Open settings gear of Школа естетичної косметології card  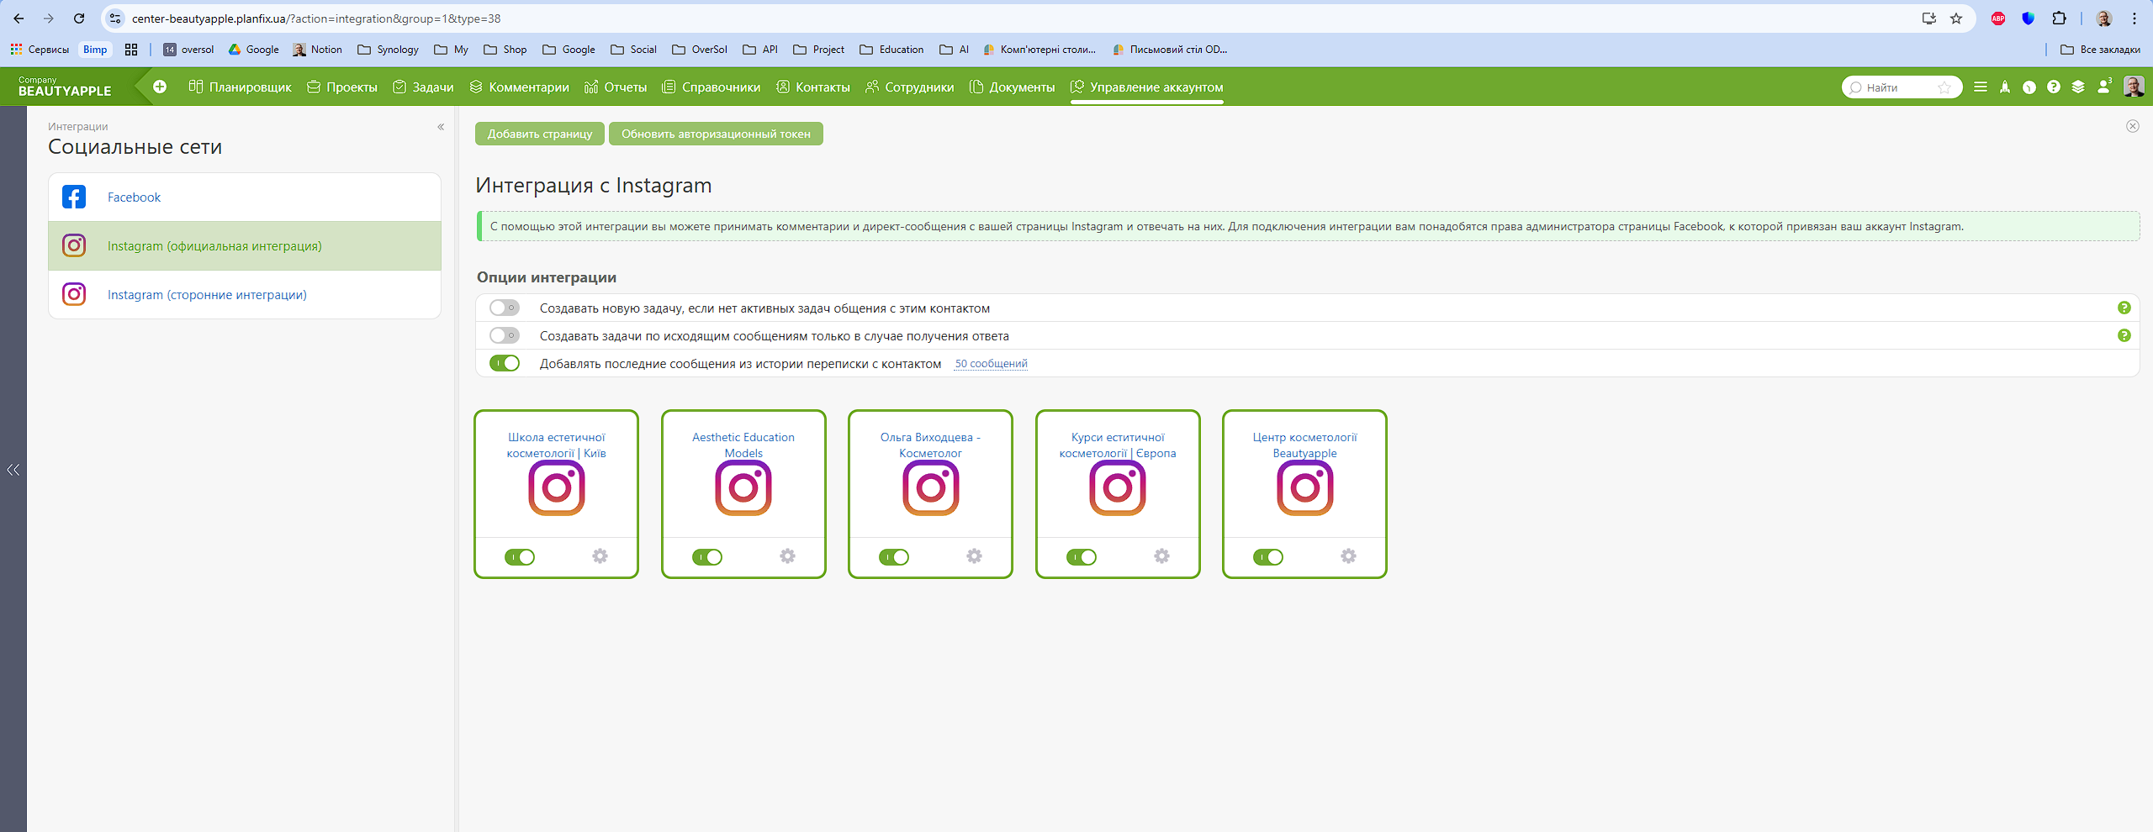point(600,556)
